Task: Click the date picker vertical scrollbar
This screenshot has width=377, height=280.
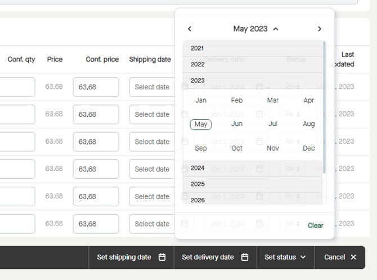Action: [x=325, y=107]
